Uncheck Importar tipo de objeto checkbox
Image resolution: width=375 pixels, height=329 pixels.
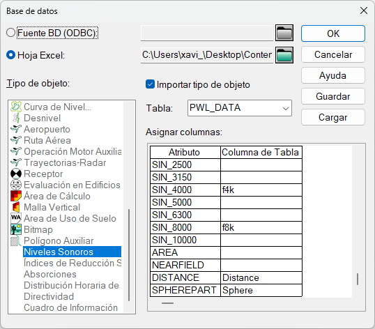(x=150, y=84)
